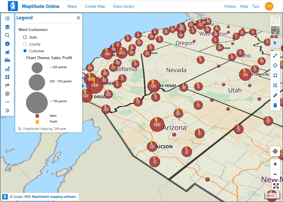The image size is (283, 202).
Task: Click the trash delete icon
Action: click(275, 105)
